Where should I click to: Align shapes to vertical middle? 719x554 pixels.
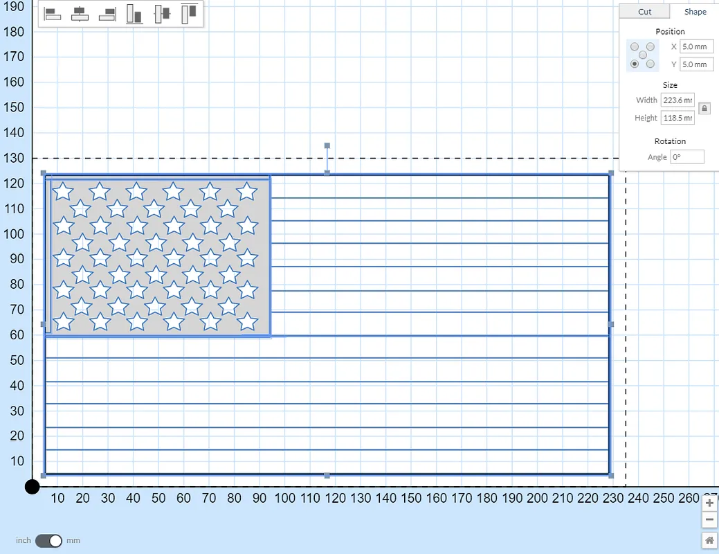(x=162, y=14)
